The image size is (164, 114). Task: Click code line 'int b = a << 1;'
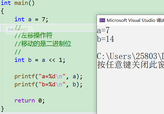40,60
